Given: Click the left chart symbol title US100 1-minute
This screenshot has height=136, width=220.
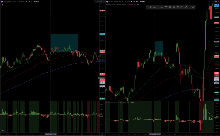Looking at the screenshot, I should coord(13,2).
